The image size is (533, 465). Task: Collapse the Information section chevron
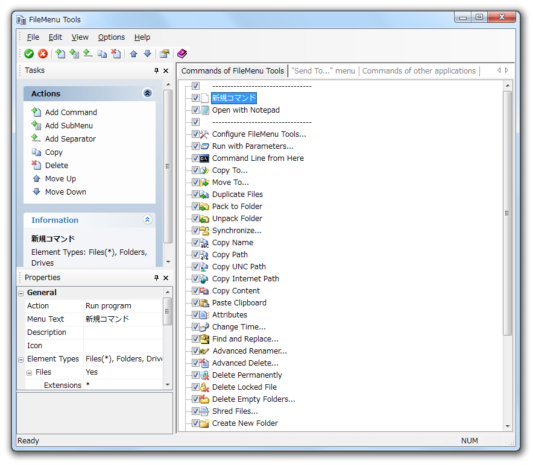pyautogui.click(x=148, y=220)
